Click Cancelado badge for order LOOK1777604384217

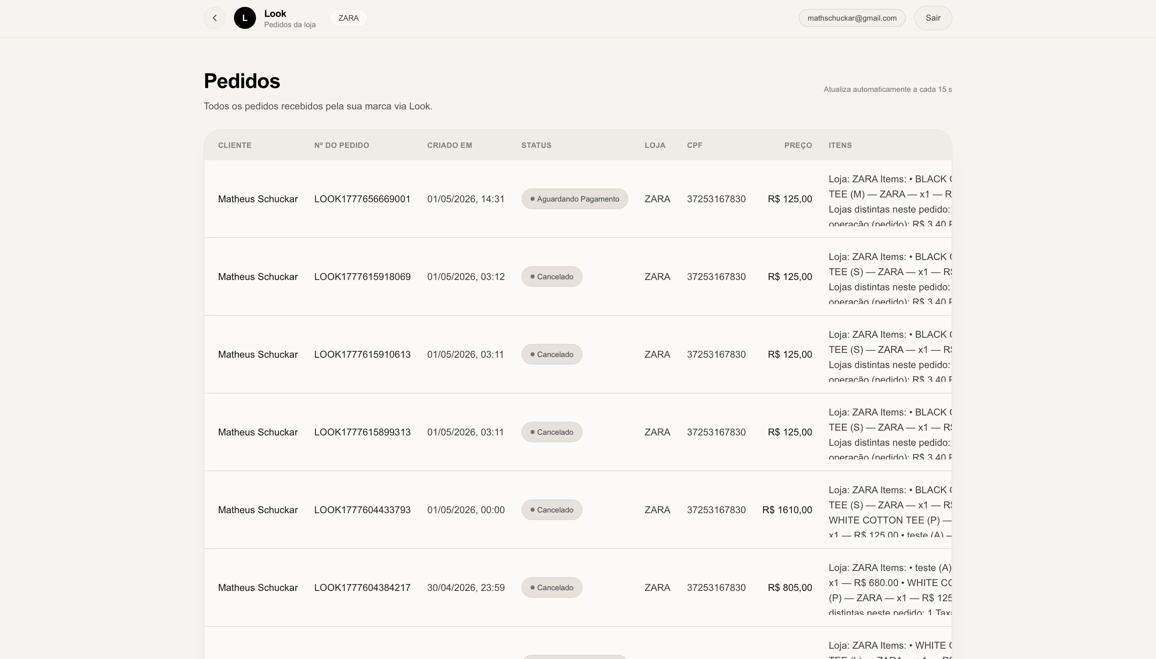[552, 587]
